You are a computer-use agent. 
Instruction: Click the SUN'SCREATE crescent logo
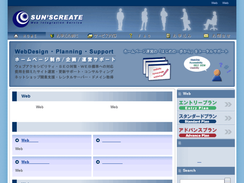coord(21,19)
